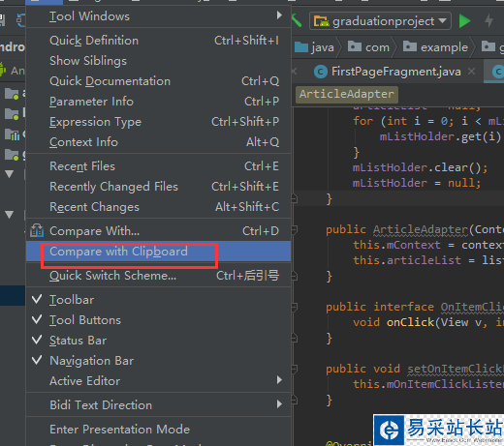Toggle Tool Buttons visibility
This screenshot has width=504, height=446.
tap(158, 320)
